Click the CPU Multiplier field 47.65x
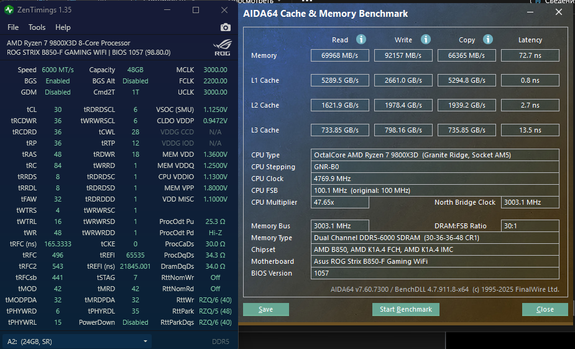Screen dimensions: 575x349 (340, 202)
